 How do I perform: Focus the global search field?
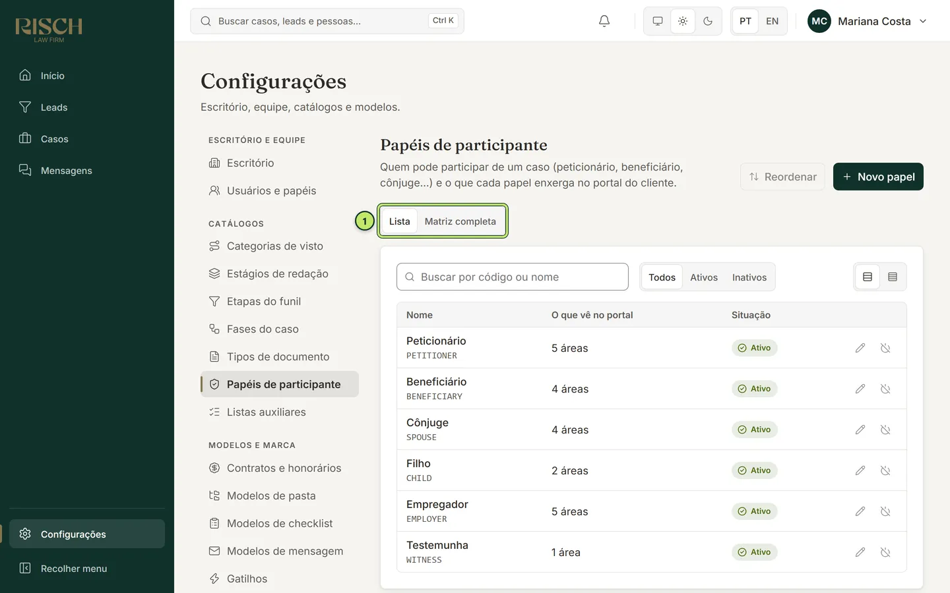[x=327, y=21]
